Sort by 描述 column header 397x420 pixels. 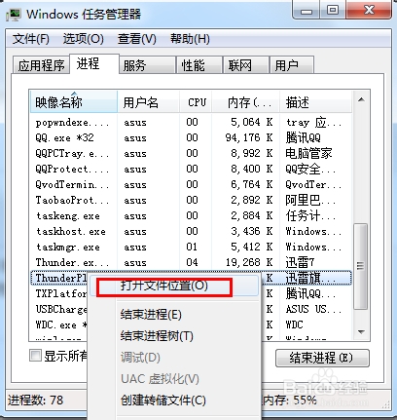tap(315, 102)
